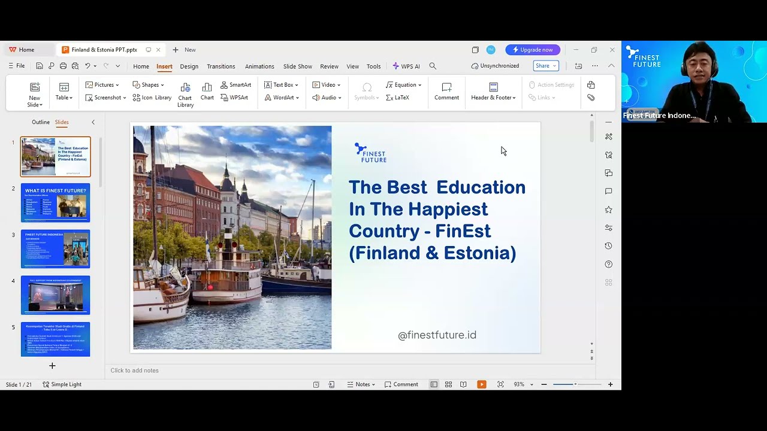Click the zoom slider handle

pyautogui.click(x=575, y=384)
